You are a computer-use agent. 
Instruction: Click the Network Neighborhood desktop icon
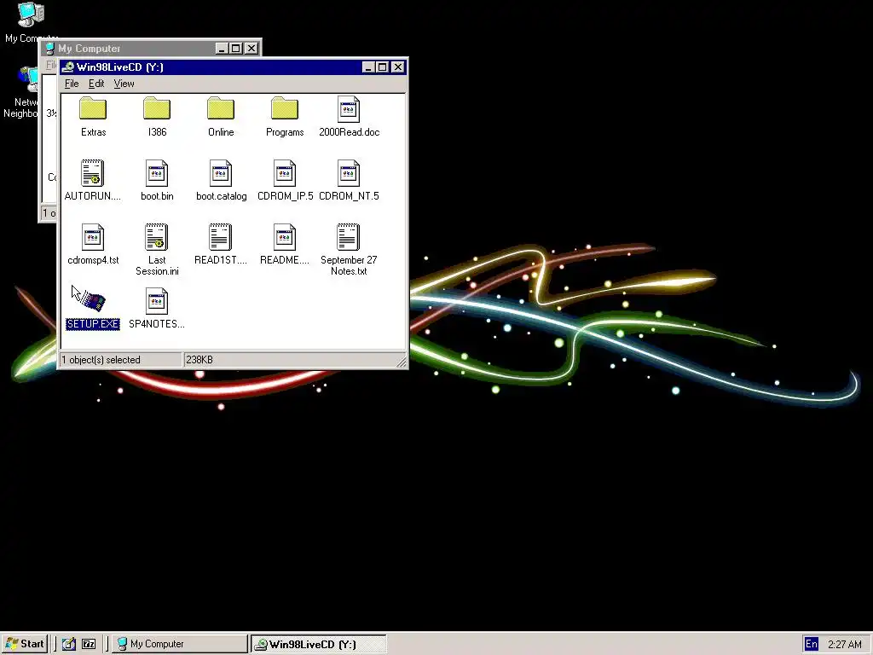tap(28, 79)
